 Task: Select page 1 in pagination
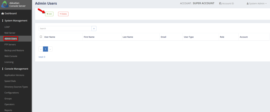click(x=45, y=49)
